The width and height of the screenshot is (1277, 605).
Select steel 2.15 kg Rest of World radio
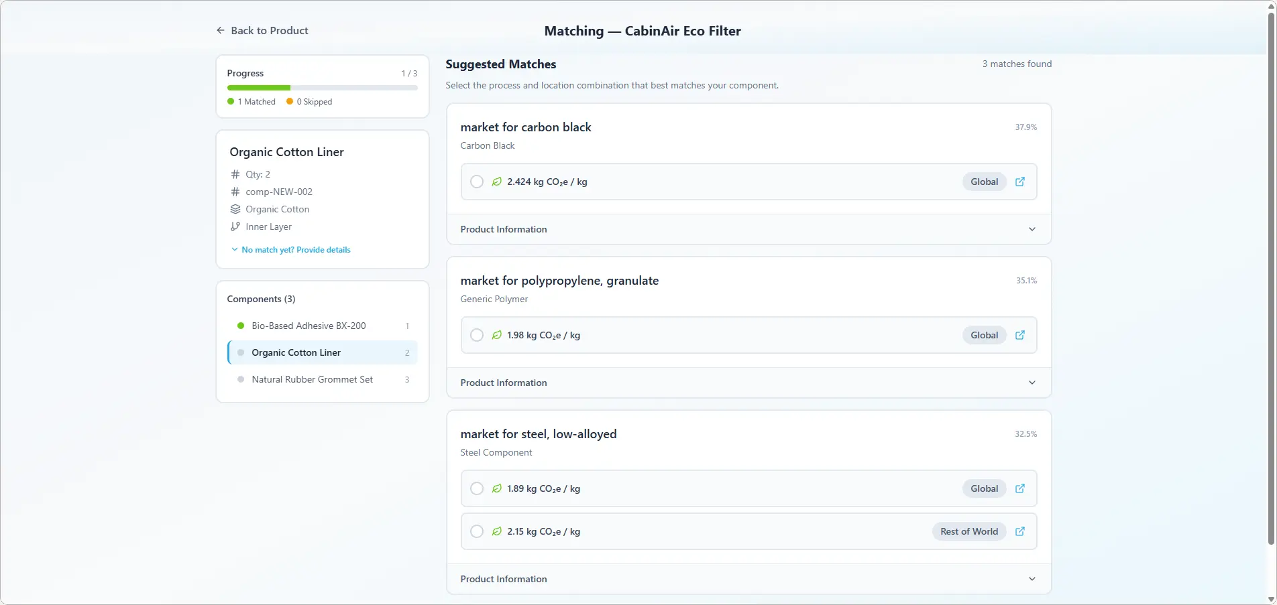point(477,531)
